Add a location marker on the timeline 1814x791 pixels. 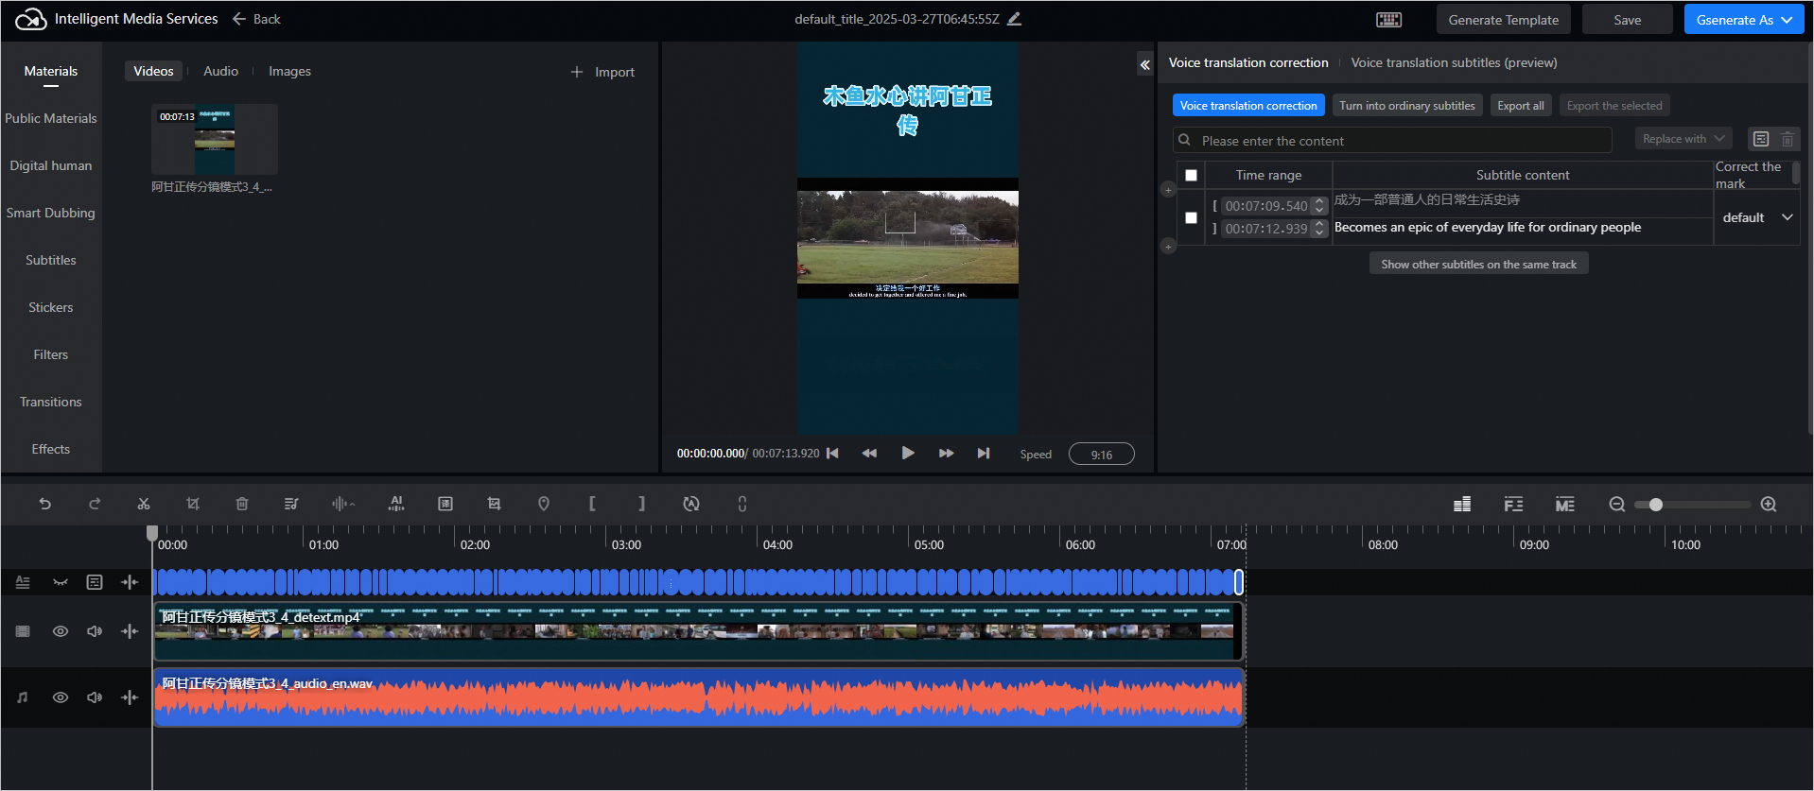(x=544, y=504)
